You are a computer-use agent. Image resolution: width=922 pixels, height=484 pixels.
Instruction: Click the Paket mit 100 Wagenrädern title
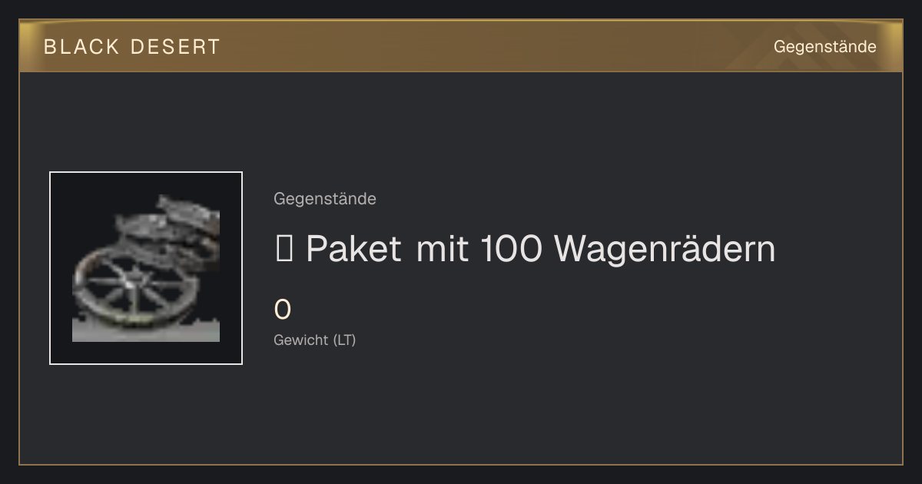(x=525, y=249)
